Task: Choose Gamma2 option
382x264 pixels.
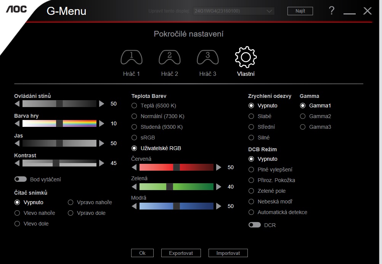Action: [x=315, y=117]
